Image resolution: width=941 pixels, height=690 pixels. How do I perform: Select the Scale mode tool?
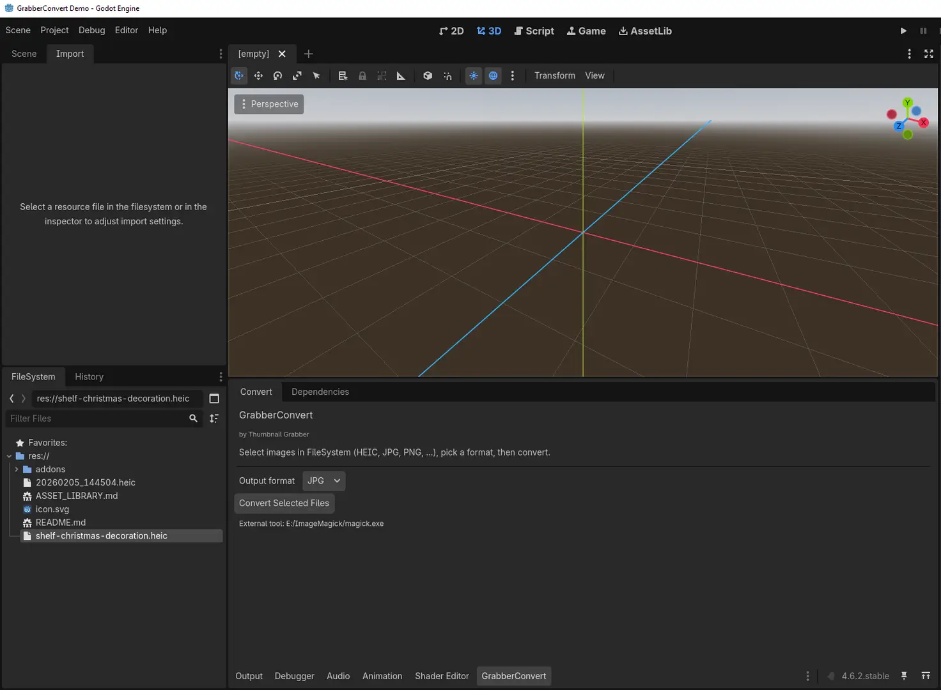tap(297, 75)
